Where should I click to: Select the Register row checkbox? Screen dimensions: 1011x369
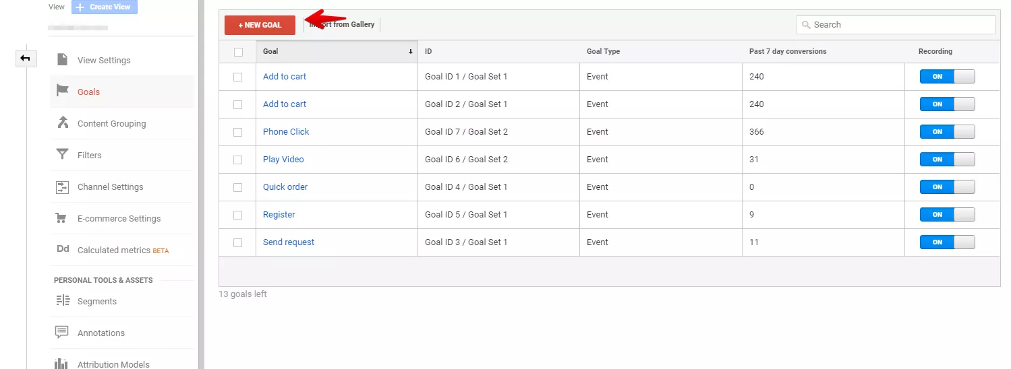tap(237, 215)
